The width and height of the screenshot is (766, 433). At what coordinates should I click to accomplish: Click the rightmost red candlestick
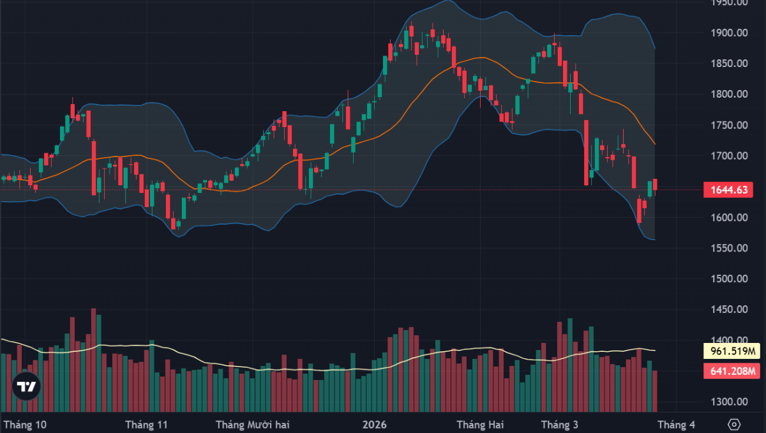655,185
